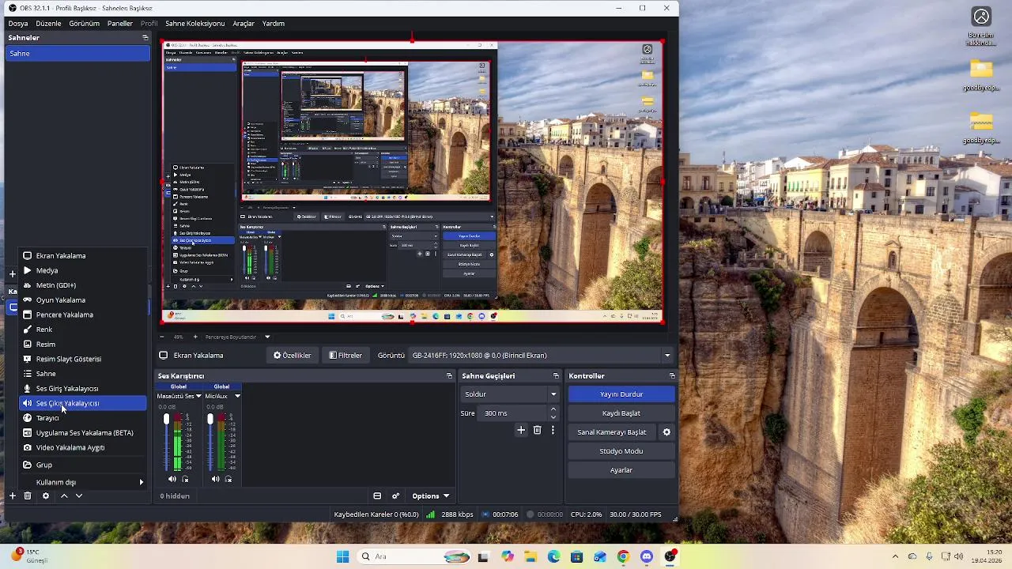The height and width of the screenshot is (569, 1012).
Task: Open Windows Start button
Action: pyautogui.click(x=342, y=556)
